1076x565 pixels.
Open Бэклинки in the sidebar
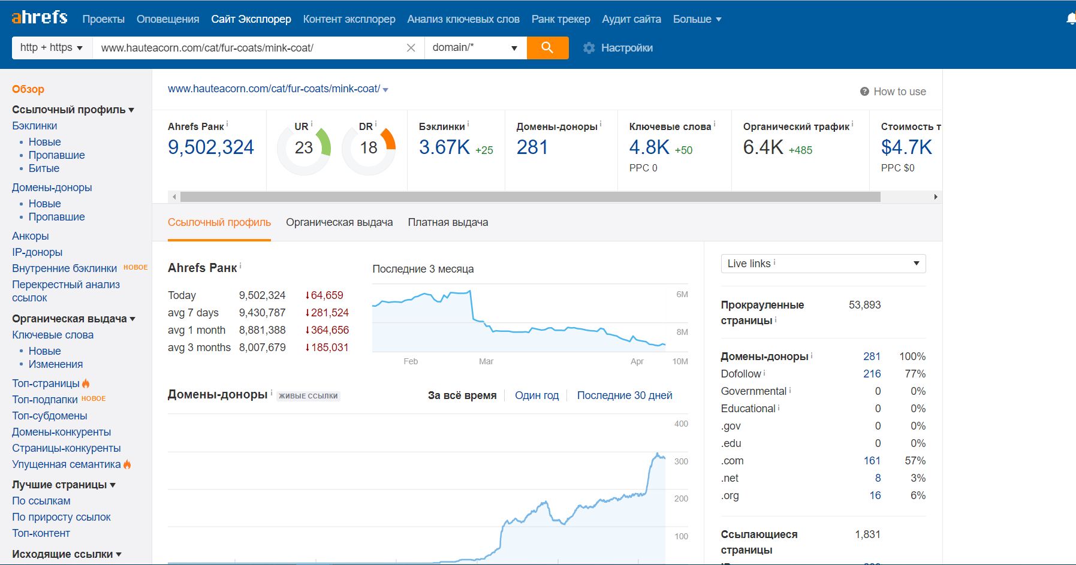(x=35, y=126)
